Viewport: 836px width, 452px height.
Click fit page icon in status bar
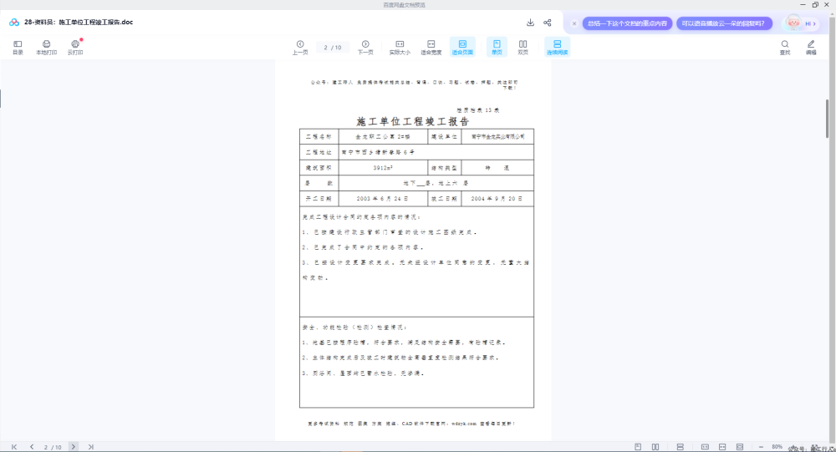click(x=740, y=447)
